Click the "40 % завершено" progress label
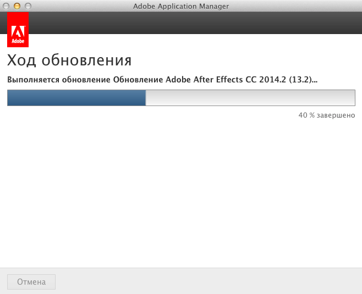 click(x=326, y=115)
